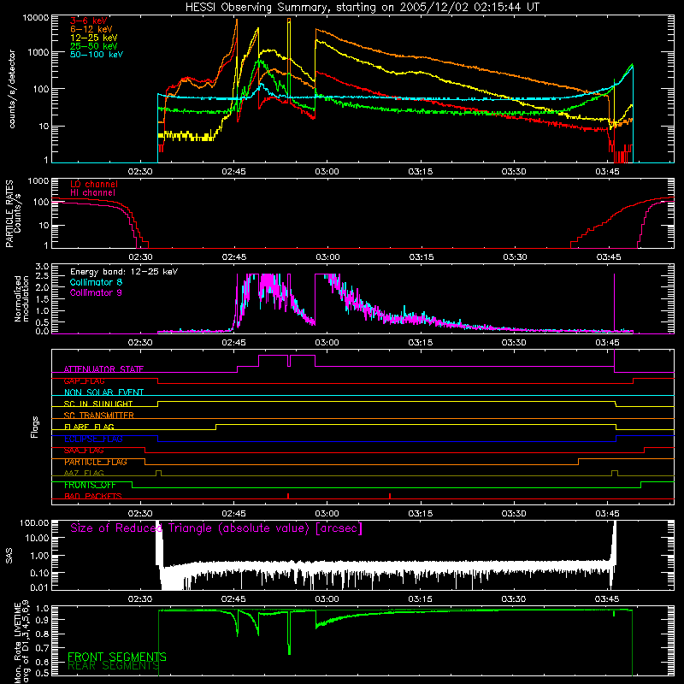Click the ATTENUATOR_STATE flag label

(x=103, y=369)
